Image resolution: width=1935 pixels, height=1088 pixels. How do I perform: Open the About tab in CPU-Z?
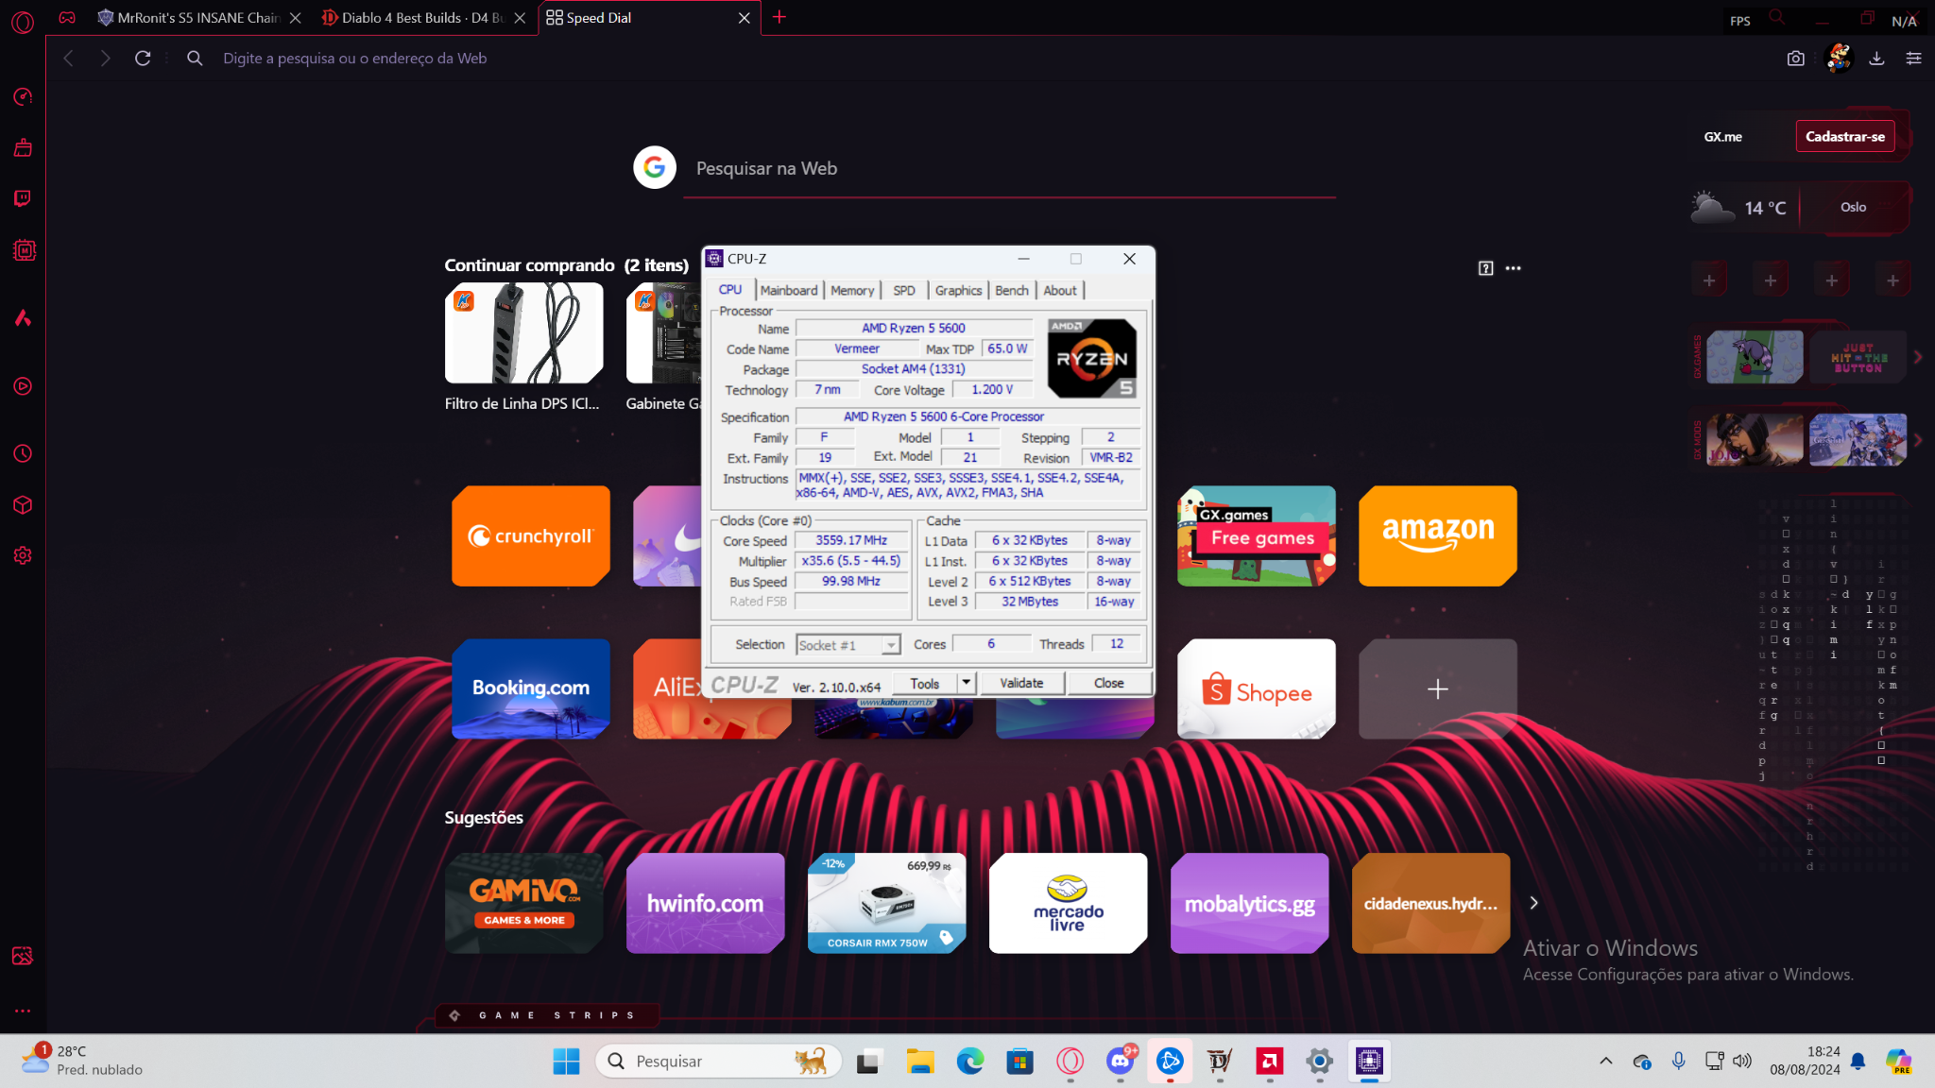[1060, 290]
